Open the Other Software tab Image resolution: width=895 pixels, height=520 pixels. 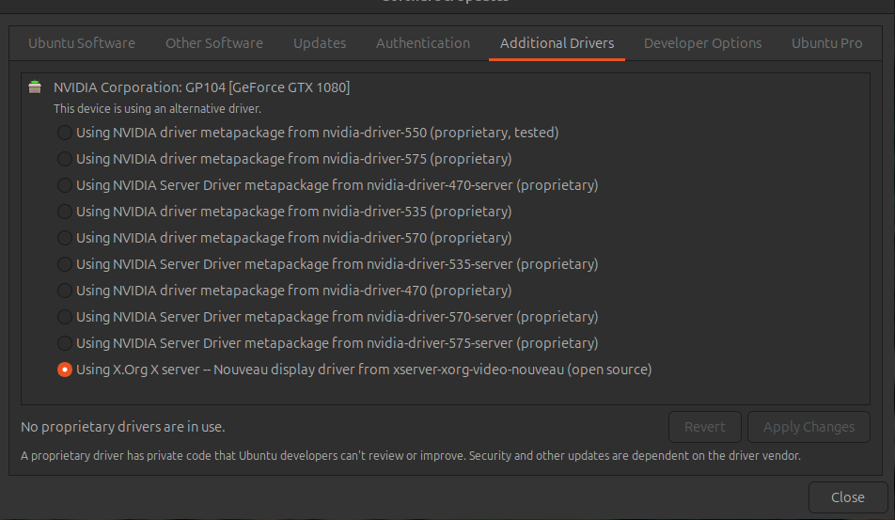tap(214, 43)
